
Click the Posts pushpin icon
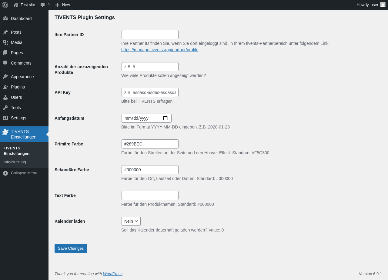5,32
